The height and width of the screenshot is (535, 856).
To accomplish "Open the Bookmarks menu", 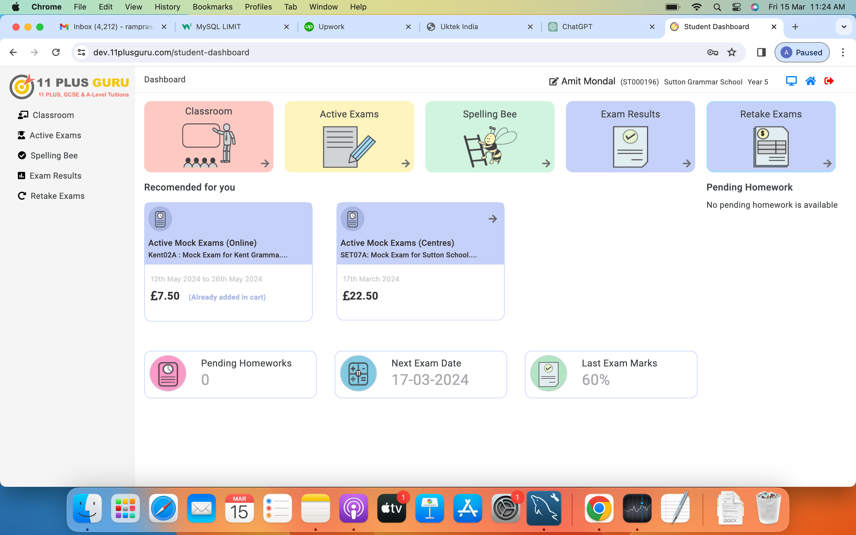I will pos(212,7).
